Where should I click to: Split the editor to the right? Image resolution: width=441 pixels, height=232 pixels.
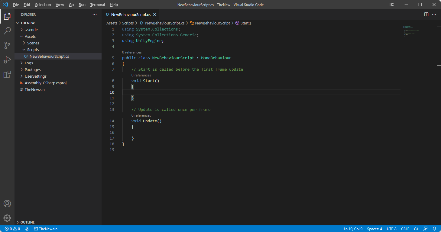(426, 14)
